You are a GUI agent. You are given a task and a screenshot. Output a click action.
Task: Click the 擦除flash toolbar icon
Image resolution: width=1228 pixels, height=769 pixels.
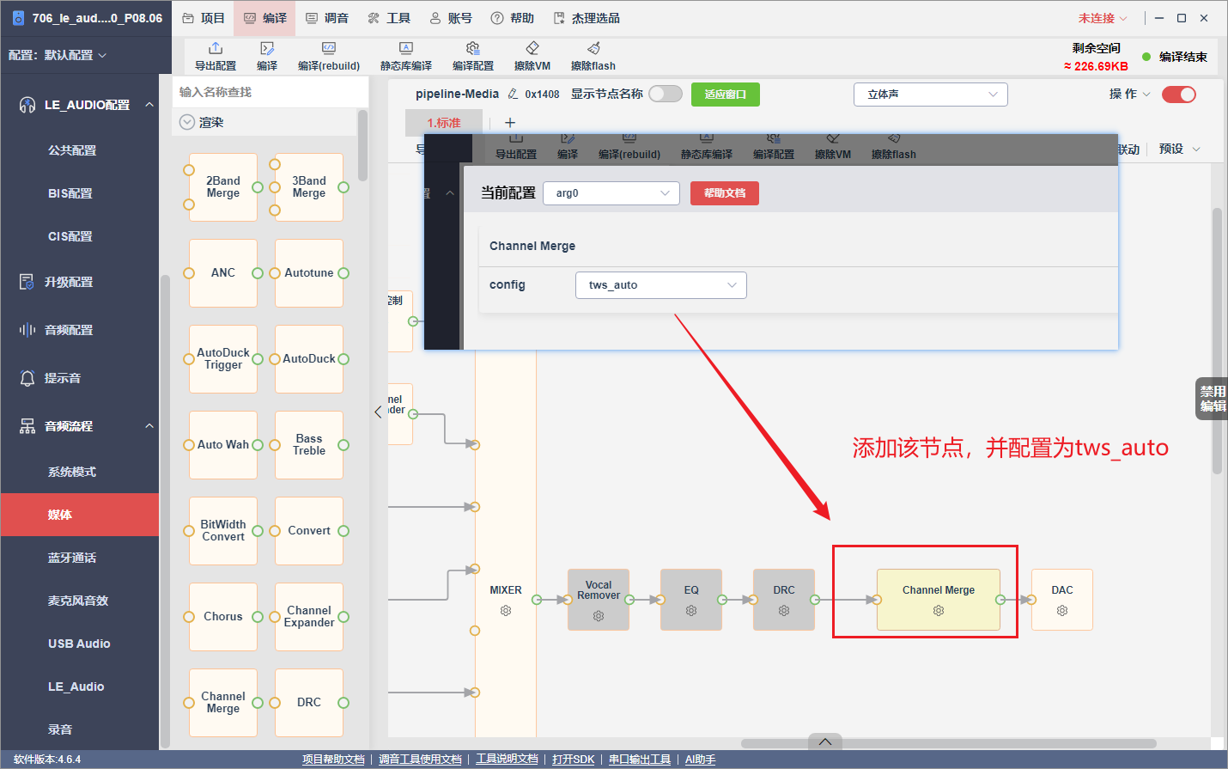pyautogui.click(x=593, y=48)
